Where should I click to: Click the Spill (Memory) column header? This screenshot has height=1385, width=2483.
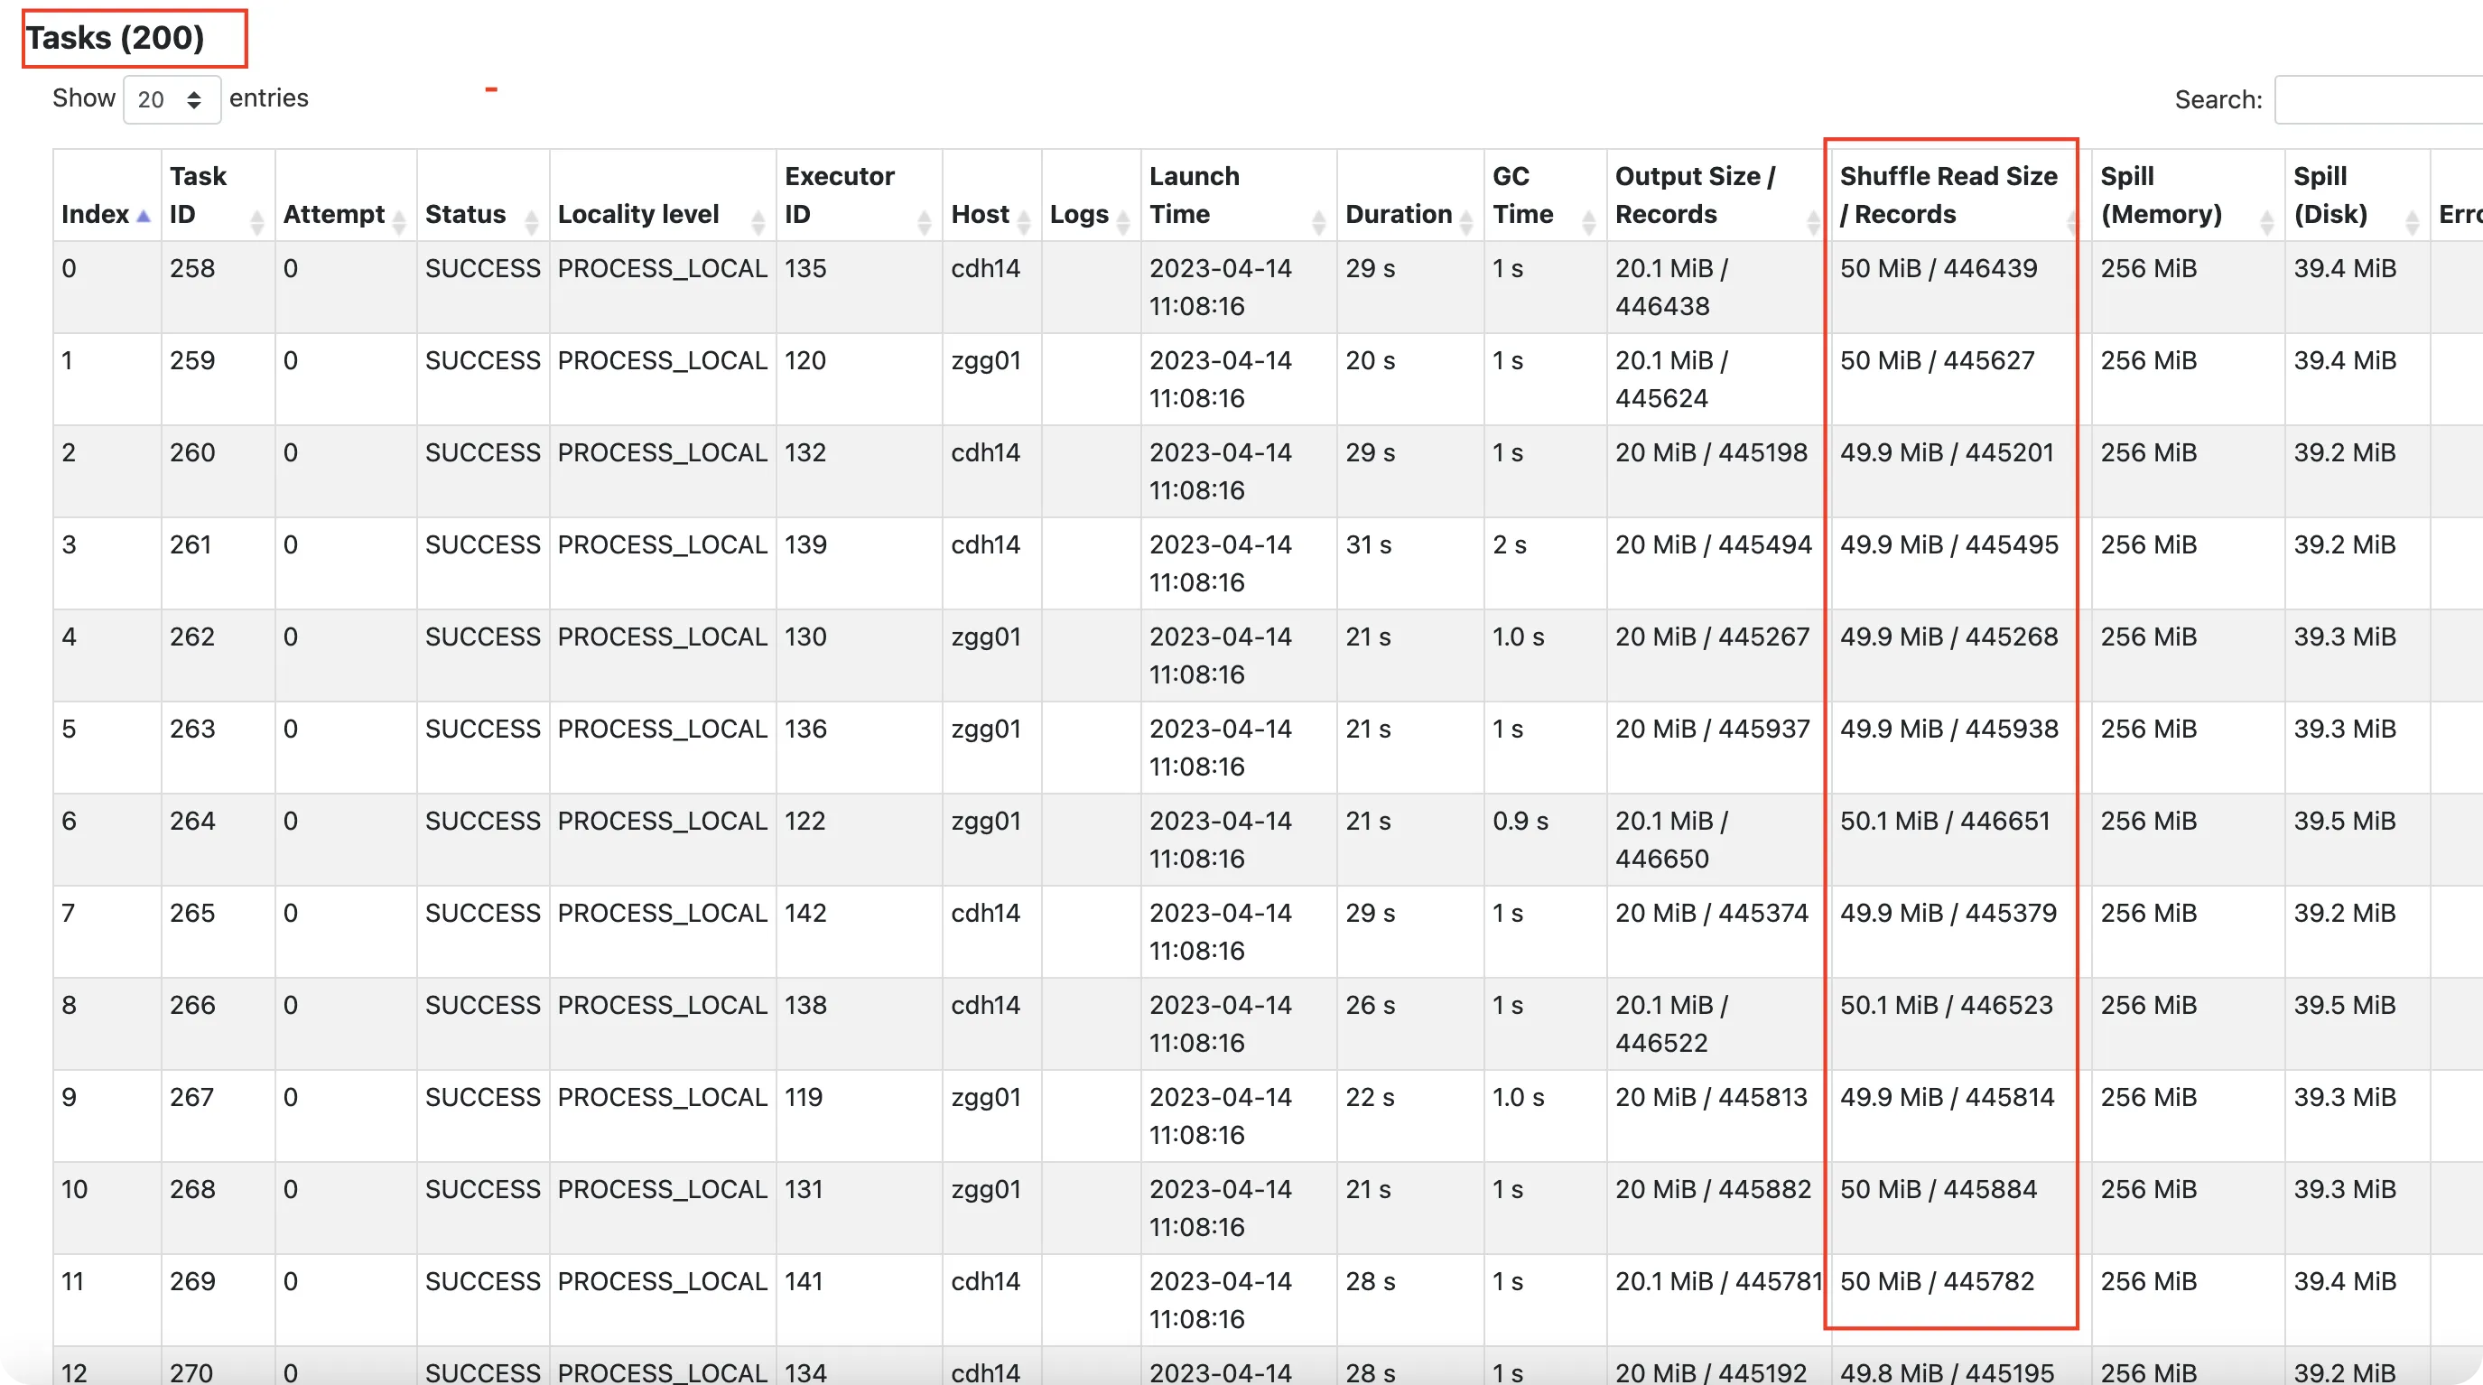(2160, 195)
